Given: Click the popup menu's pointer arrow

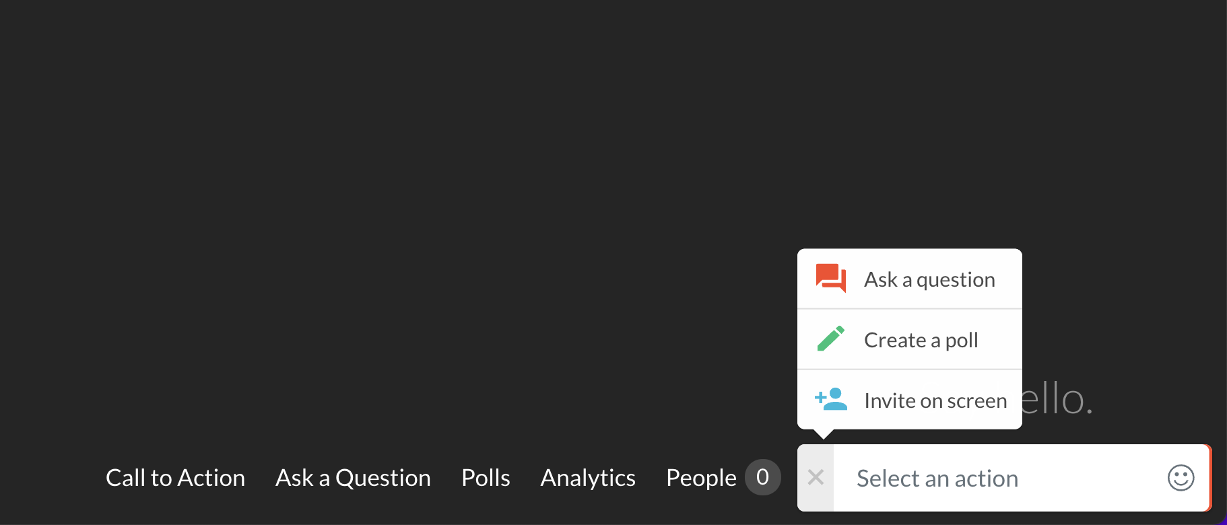Looking at the screenshot, I should [823, 434].
